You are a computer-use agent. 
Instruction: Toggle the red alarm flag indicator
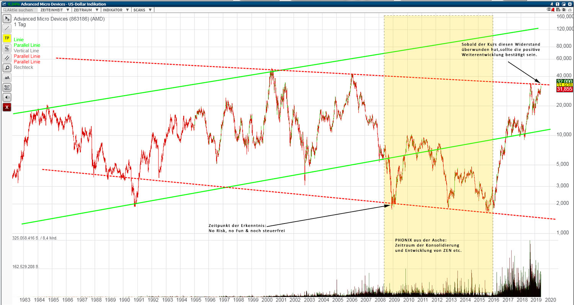pos(553,10)
